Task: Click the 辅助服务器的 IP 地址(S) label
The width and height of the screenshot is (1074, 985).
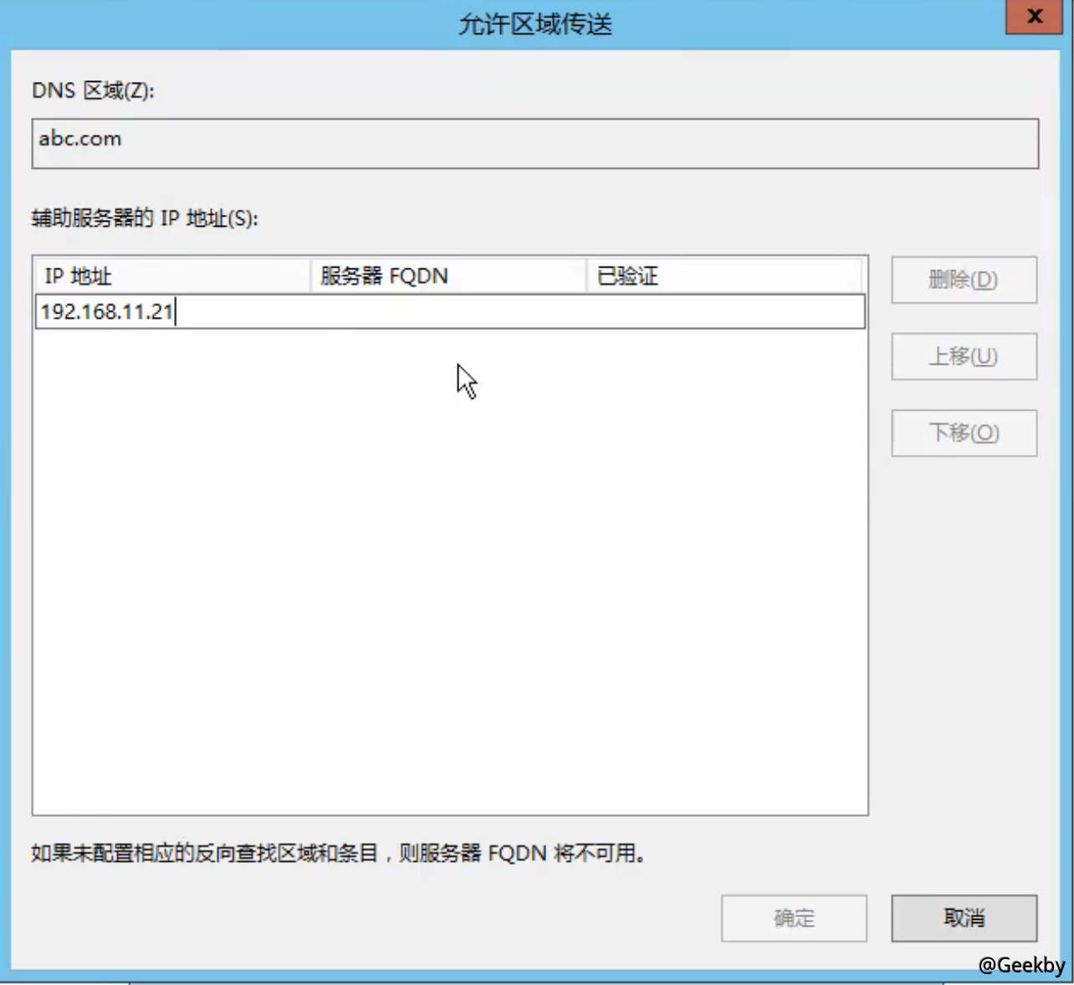Action: (143, 218)
